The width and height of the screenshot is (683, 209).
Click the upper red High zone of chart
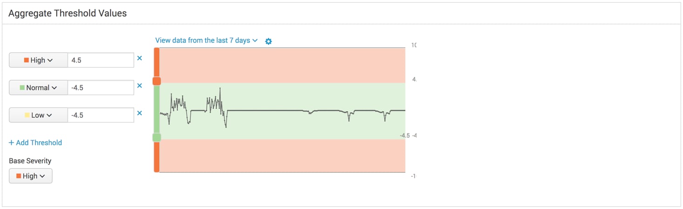click(x=282, y=65)
